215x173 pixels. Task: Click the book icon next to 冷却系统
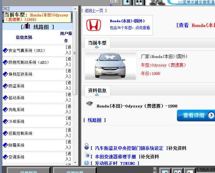tap(5, 121)
